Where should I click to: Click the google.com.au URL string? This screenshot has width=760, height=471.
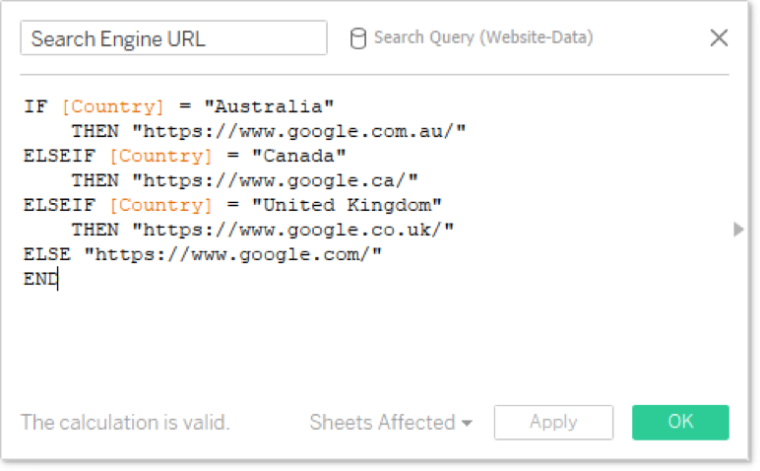299,131
